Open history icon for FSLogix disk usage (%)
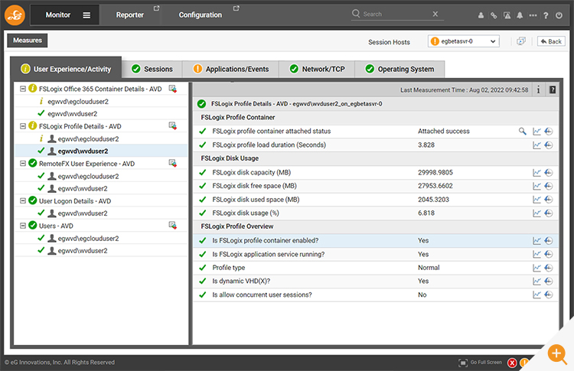Image resolution: width=574 pixels, height=371 pixels. pyautogui.click(x=549, y=213)
